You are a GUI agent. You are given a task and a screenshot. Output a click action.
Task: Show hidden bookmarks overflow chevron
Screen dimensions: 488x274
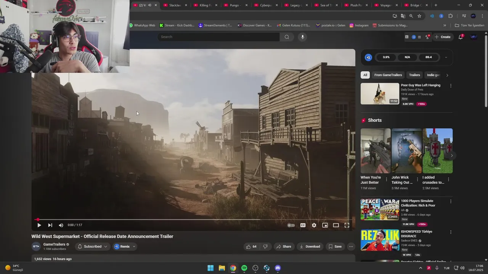445,25
